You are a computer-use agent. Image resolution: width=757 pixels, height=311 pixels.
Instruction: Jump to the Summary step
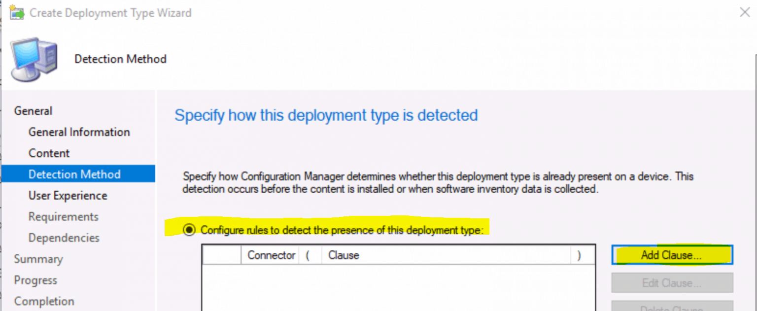click(38, 259)
